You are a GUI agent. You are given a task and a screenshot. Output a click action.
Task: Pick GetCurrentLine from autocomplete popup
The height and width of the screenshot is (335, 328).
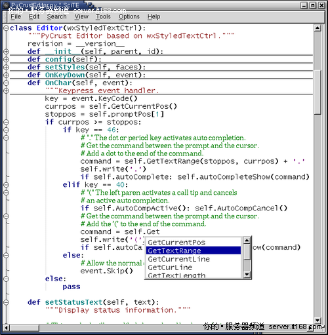(x=194, y=259)
